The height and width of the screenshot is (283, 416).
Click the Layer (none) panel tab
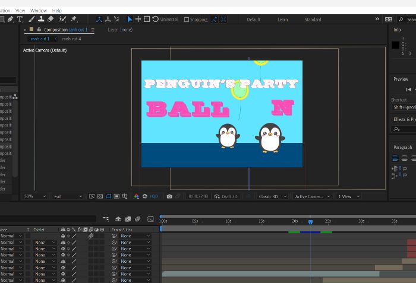[120, 30]
